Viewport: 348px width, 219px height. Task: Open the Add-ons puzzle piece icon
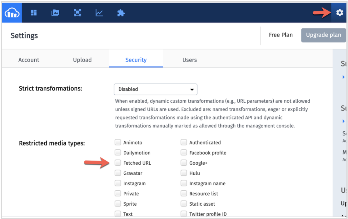click(121, 13)
